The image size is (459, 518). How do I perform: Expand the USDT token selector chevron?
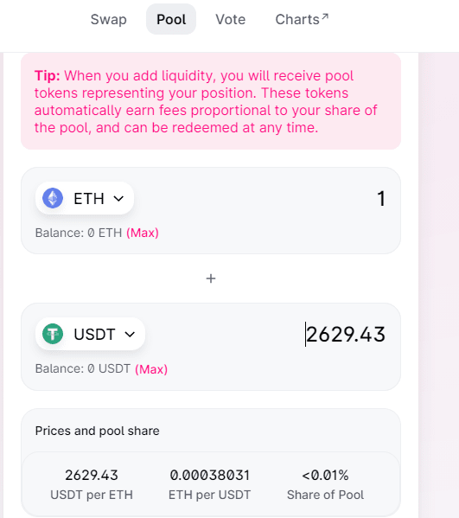point(130,335)
